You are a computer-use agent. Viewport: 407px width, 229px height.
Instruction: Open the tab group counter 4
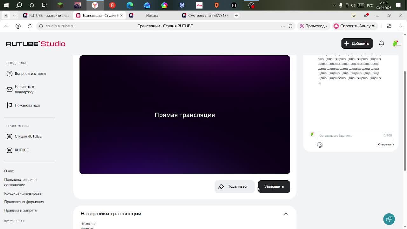(x=6, y=15)
